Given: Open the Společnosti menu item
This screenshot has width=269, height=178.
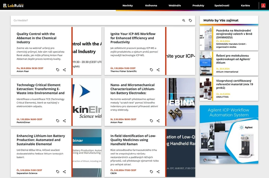Looking at the screenshot, I should click(222, 6).
